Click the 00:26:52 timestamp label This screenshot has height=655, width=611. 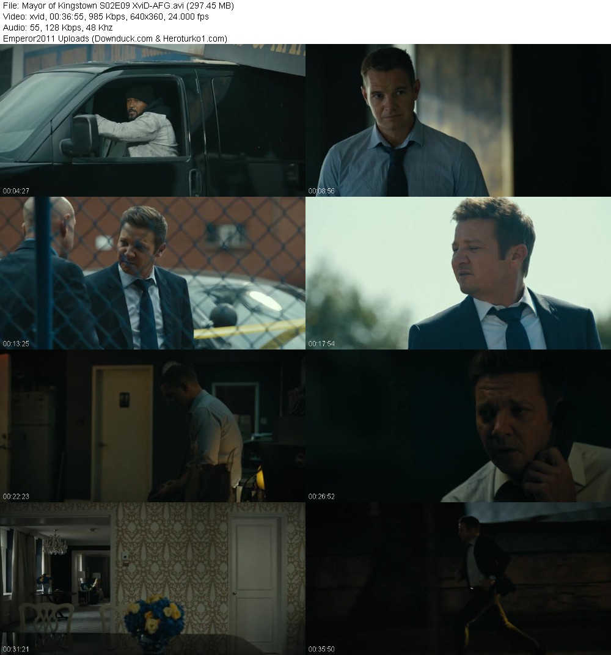(x=321, y=497)
